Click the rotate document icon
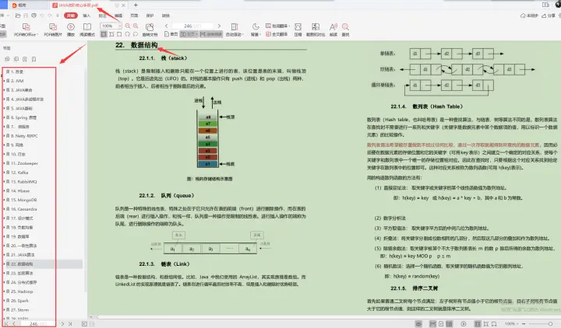Viewport: 561px width, 328px height. pyautogui.click(x=150, y=26)
